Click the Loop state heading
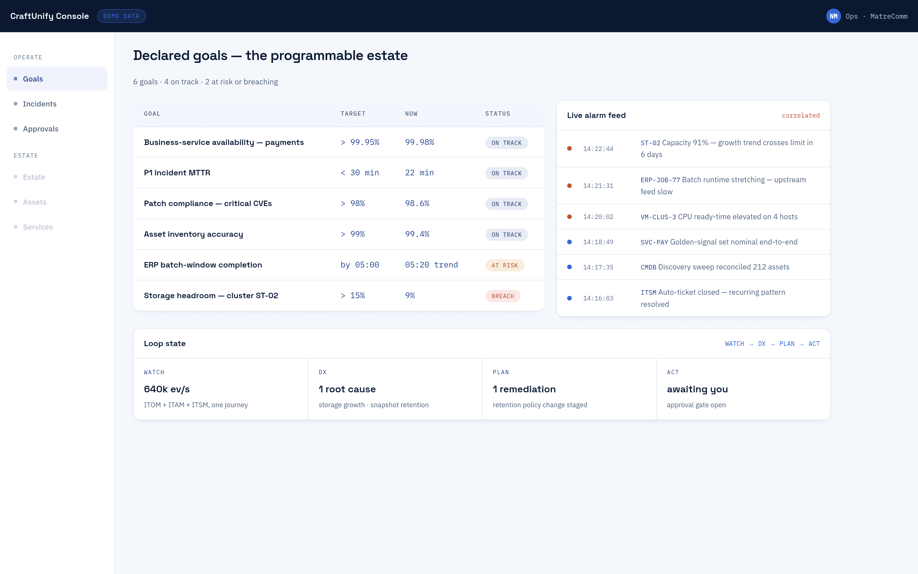The image size is (918, 574). tap(165, 344)
